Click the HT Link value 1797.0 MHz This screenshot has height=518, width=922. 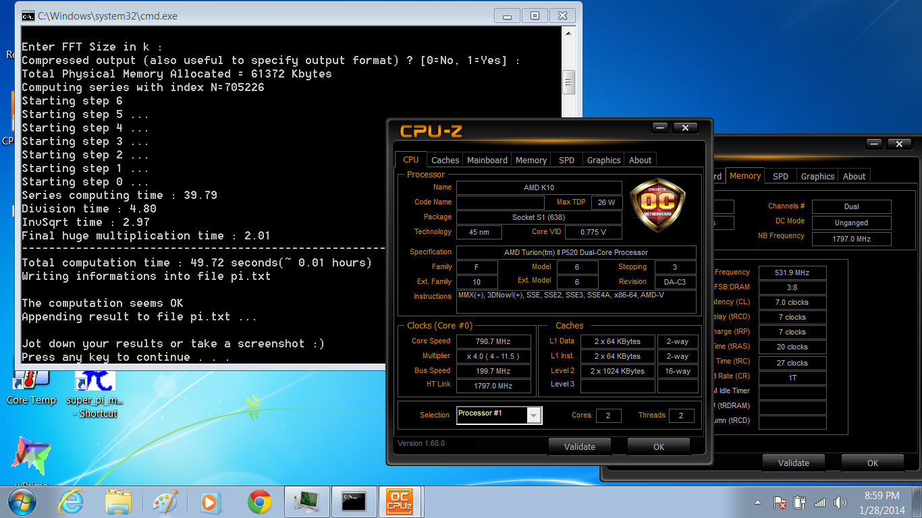point(493,386)
